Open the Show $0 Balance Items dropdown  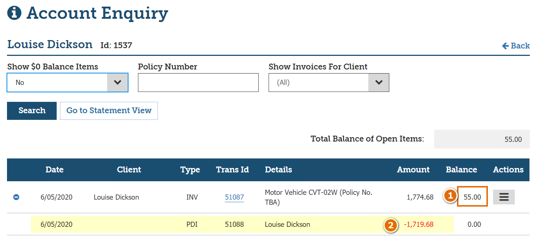coord(67,82)
